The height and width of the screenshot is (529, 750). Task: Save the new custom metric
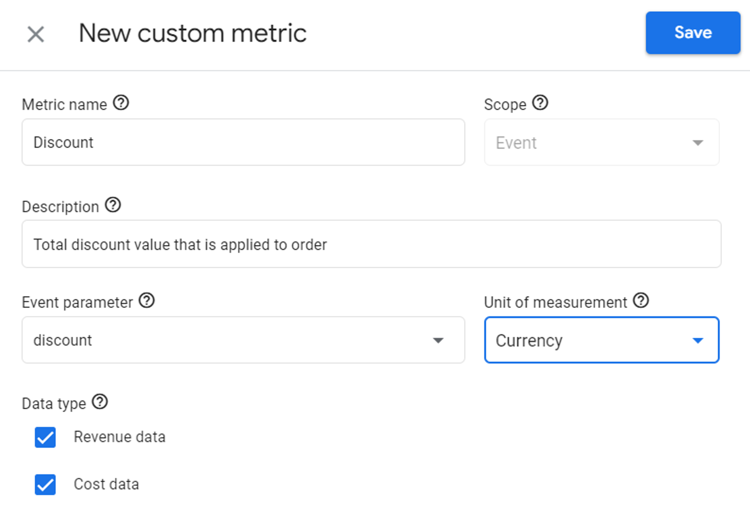(693, 33)
